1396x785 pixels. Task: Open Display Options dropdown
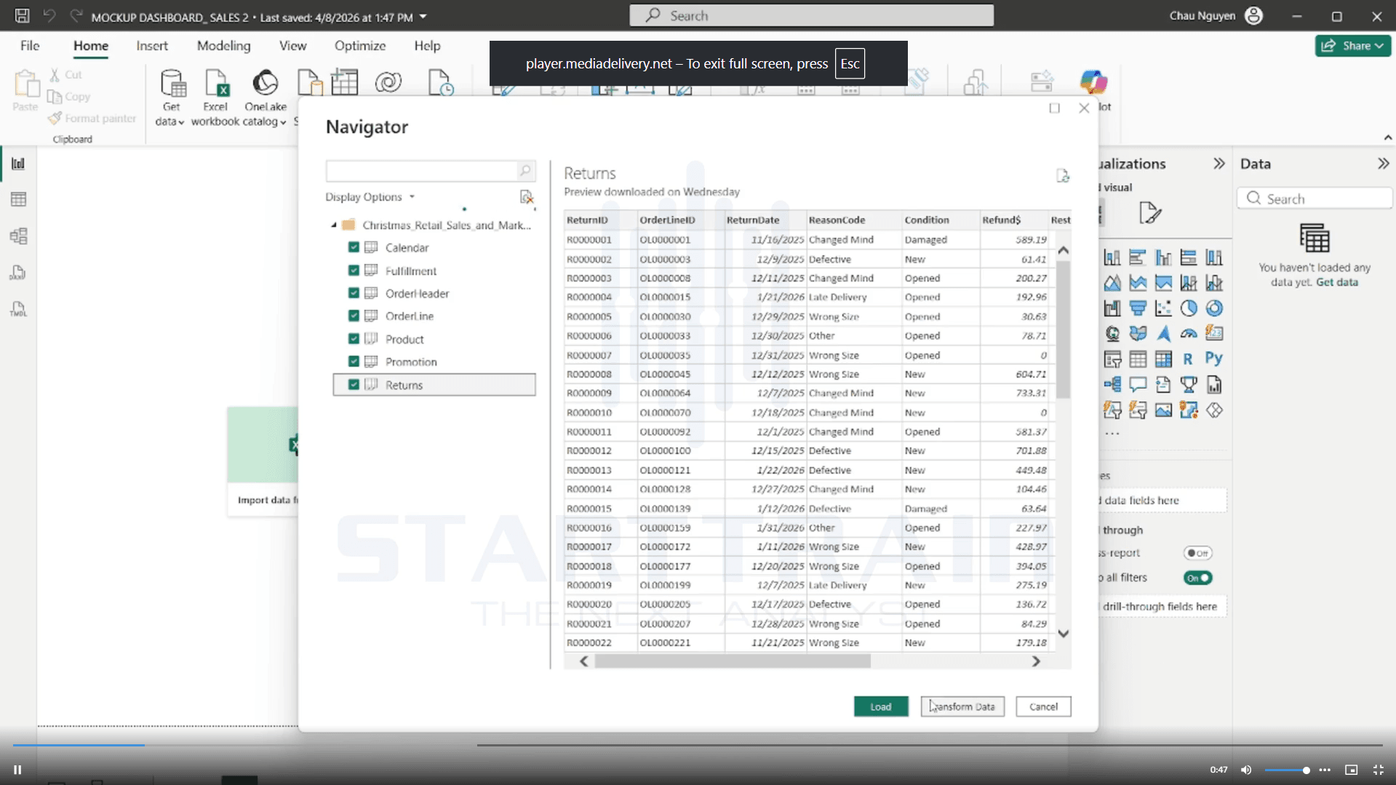370,197
